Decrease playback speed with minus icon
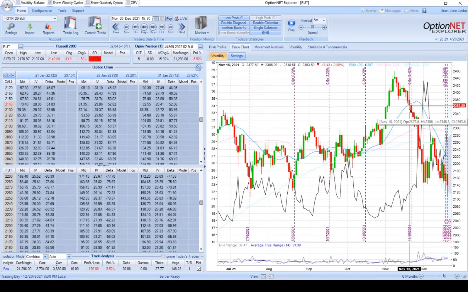 tap(301, 27)
